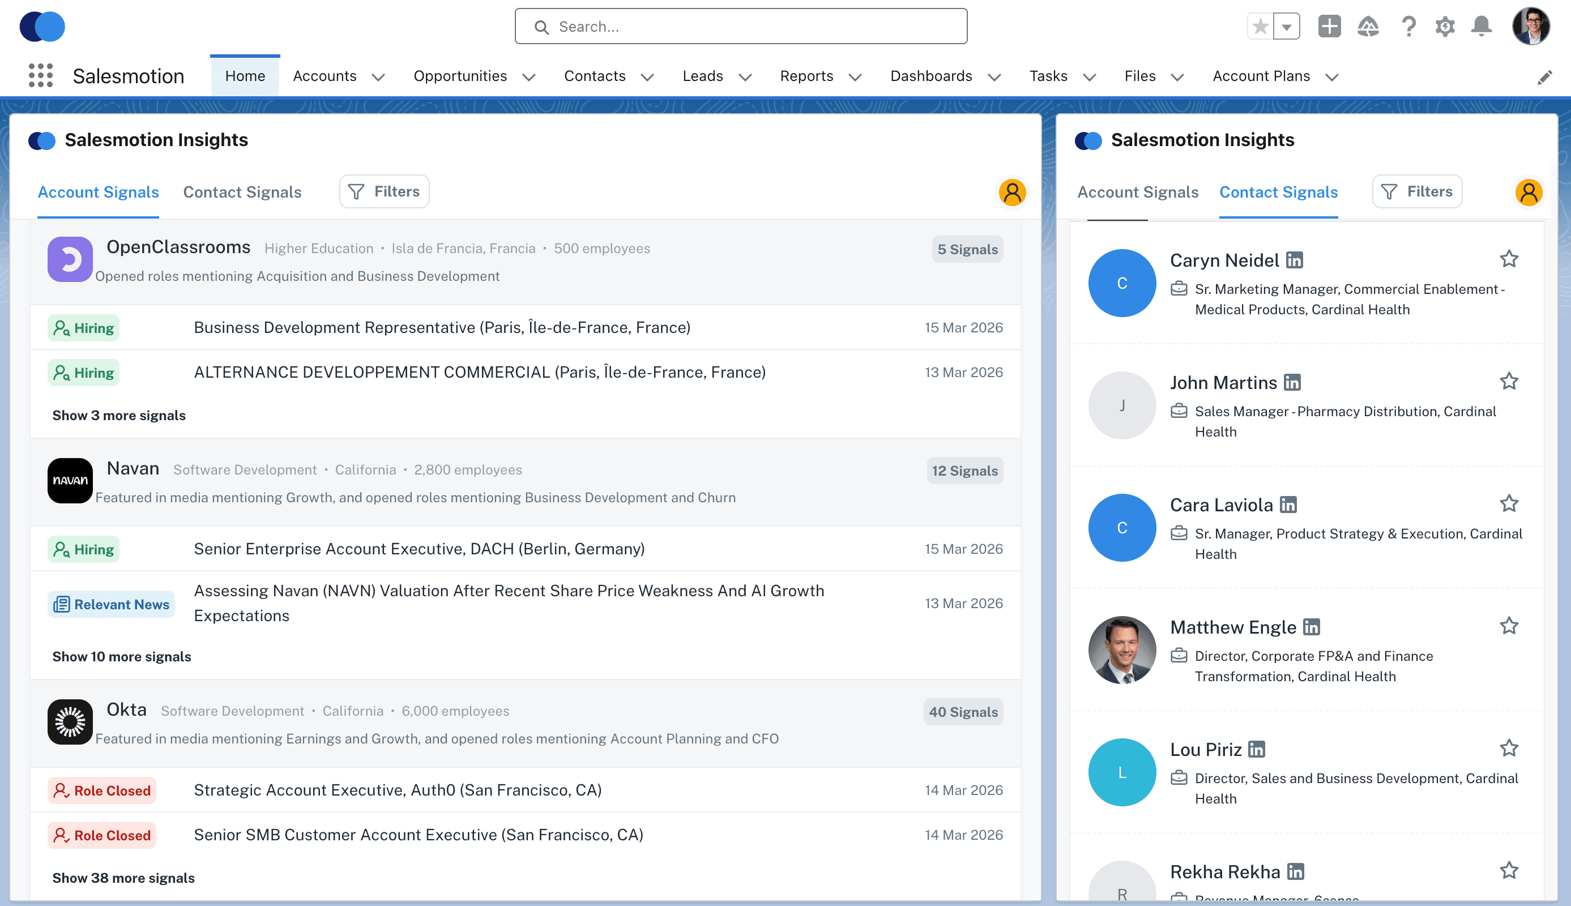The width and height of the screenshot is (1571, 906).
Task: Open the favorites list dropdown arrow
Action: tap(1287, 27)
